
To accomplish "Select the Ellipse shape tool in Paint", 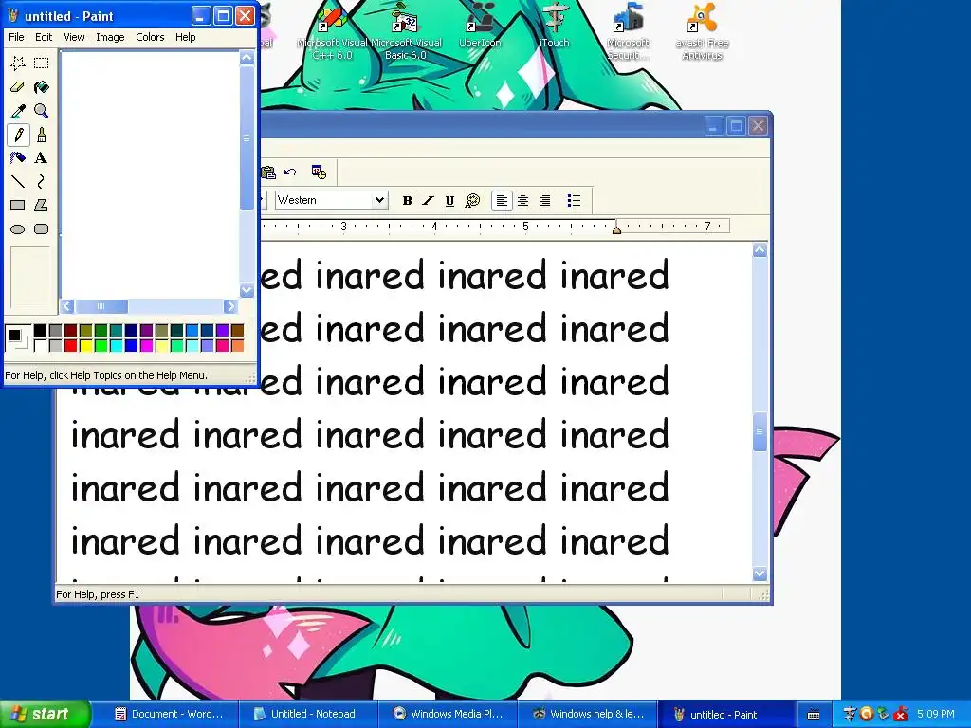I will [x=18, y=229].
